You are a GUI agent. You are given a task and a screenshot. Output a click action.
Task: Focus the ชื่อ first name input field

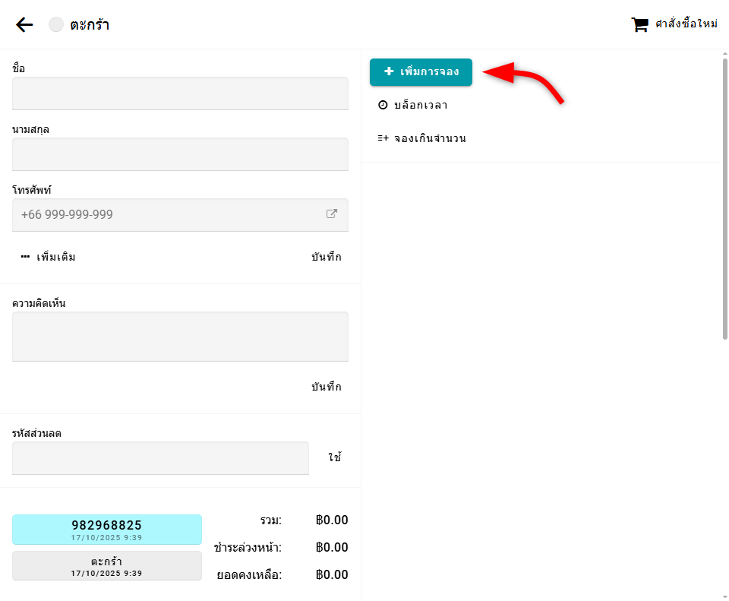coord(180,93)
